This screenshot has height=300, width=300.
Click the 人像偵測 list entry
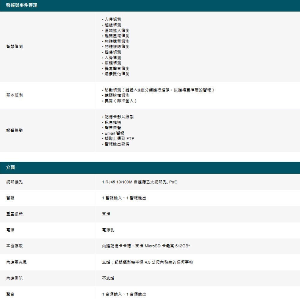[x=113, y=57]
